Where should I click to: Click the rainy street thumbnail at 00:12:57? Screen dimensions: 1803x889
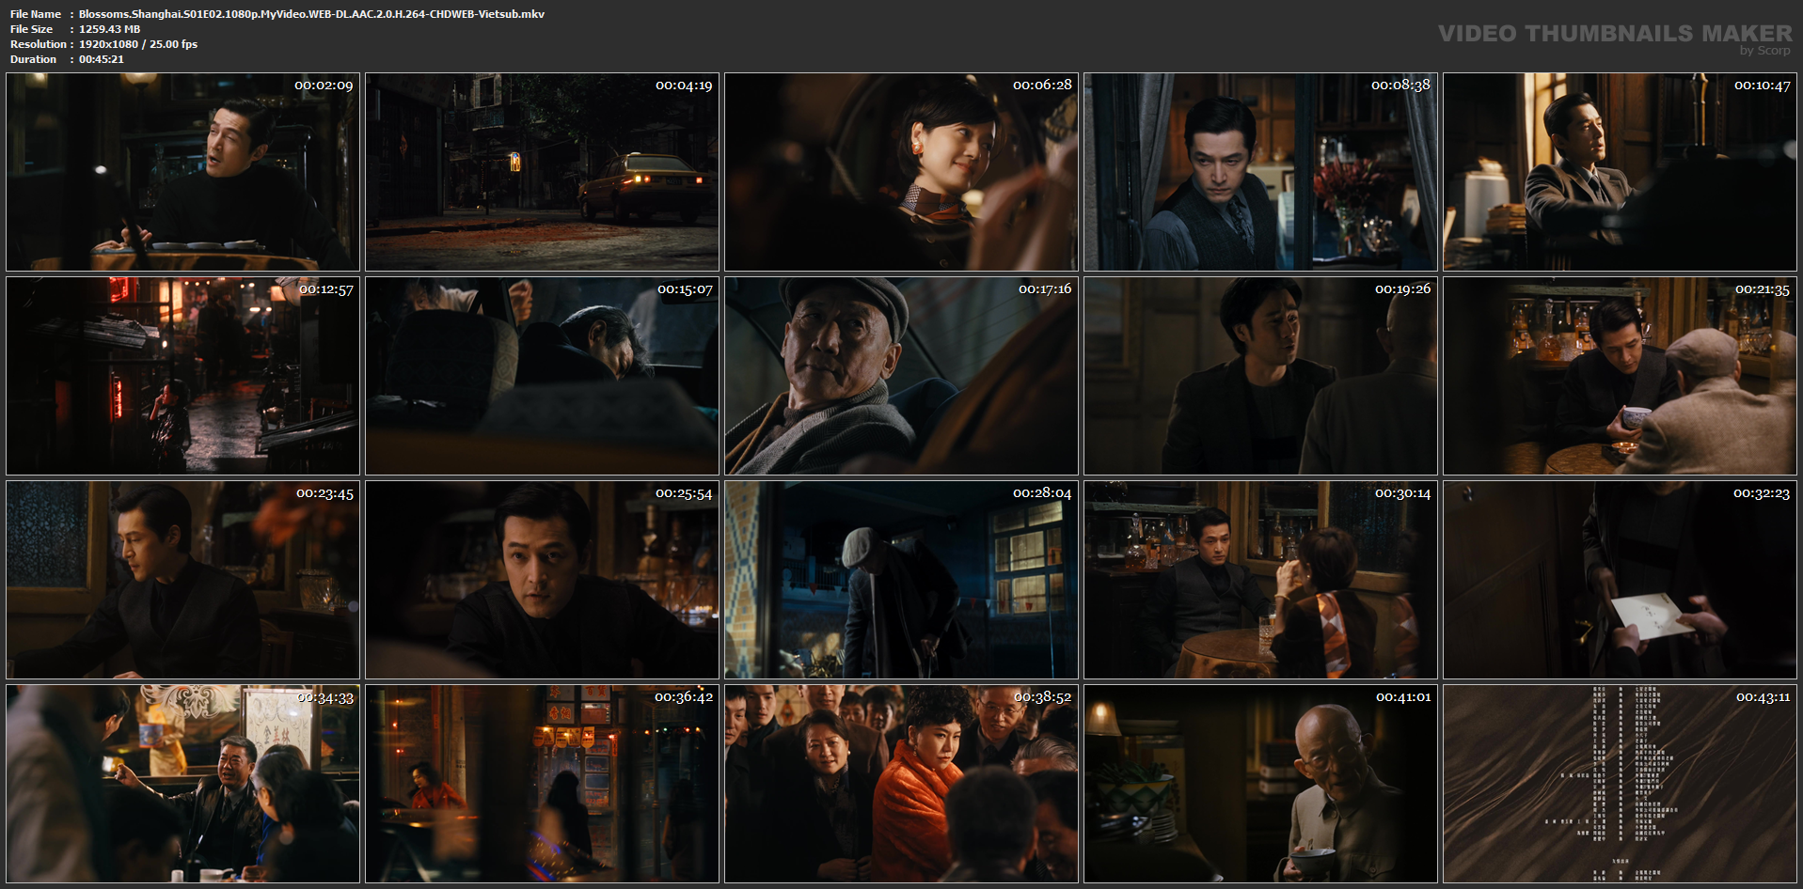182,376
